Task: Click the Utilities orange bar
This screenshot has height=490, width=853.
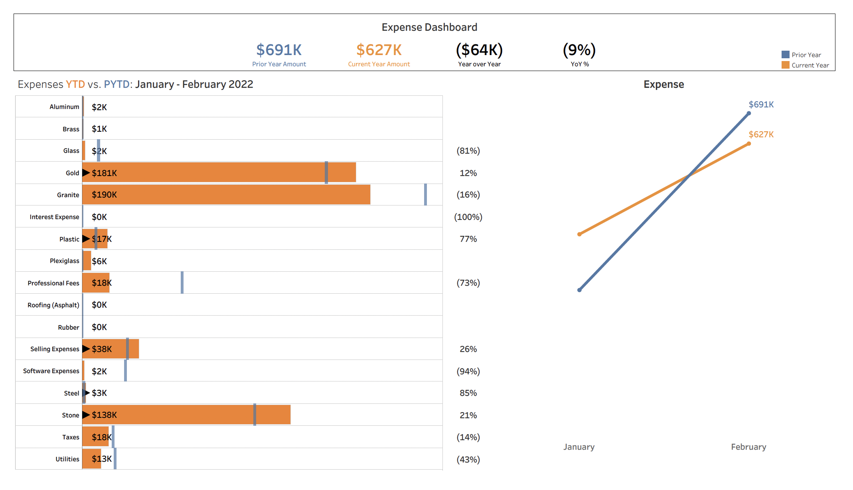Action: (92, 459)
